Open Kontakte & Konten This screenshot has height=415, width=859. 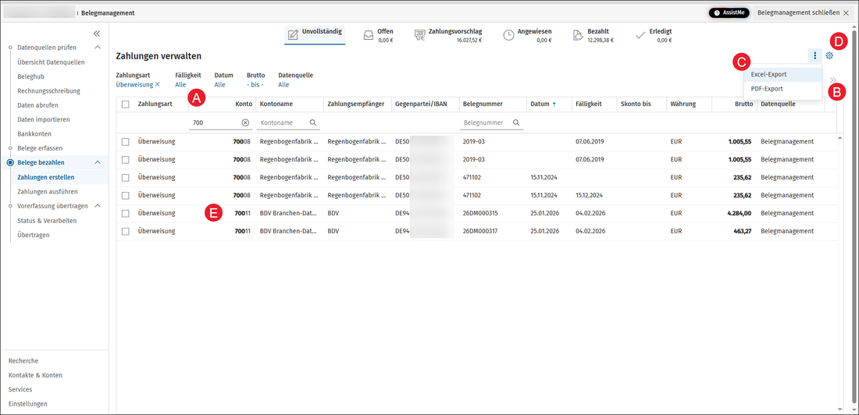35,375
